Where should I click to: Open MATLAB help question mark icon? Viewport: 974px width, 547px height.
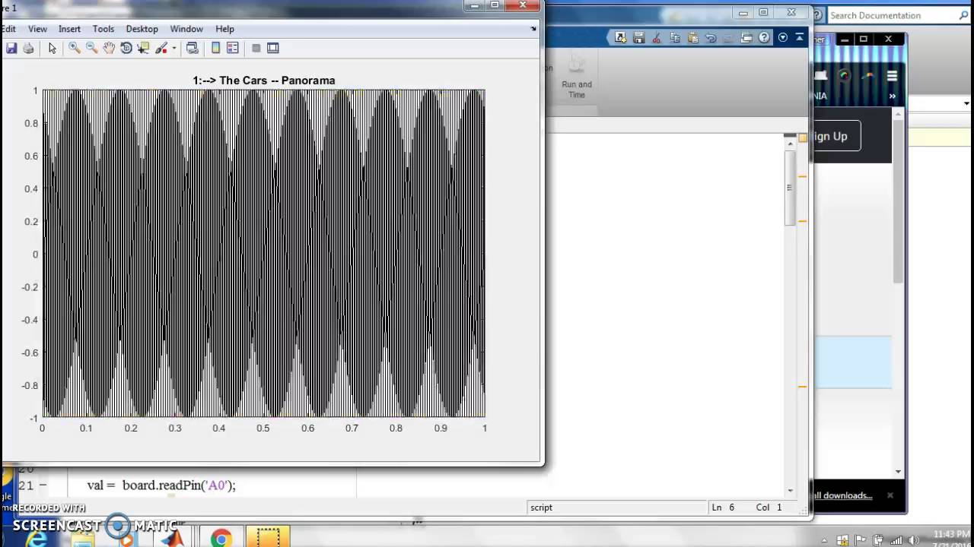pyautogui.click(x=764, y=38)
